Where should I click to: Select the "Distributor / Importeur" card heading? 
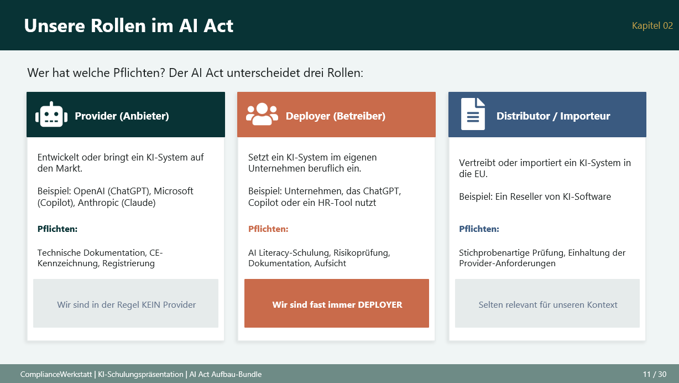click(553, 116)
